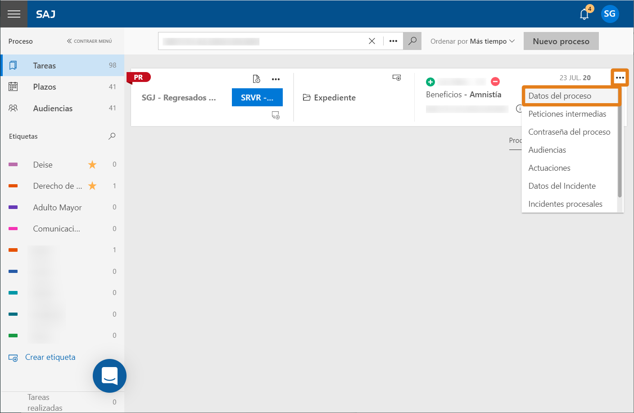This screenshot has width=634, height=413.
Task: Search labels with Etiquetas magnifier icon
Action: coord(112,136)
